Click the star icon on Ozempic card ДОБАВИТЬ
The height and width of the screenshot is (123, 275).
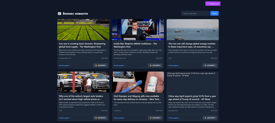151,118
